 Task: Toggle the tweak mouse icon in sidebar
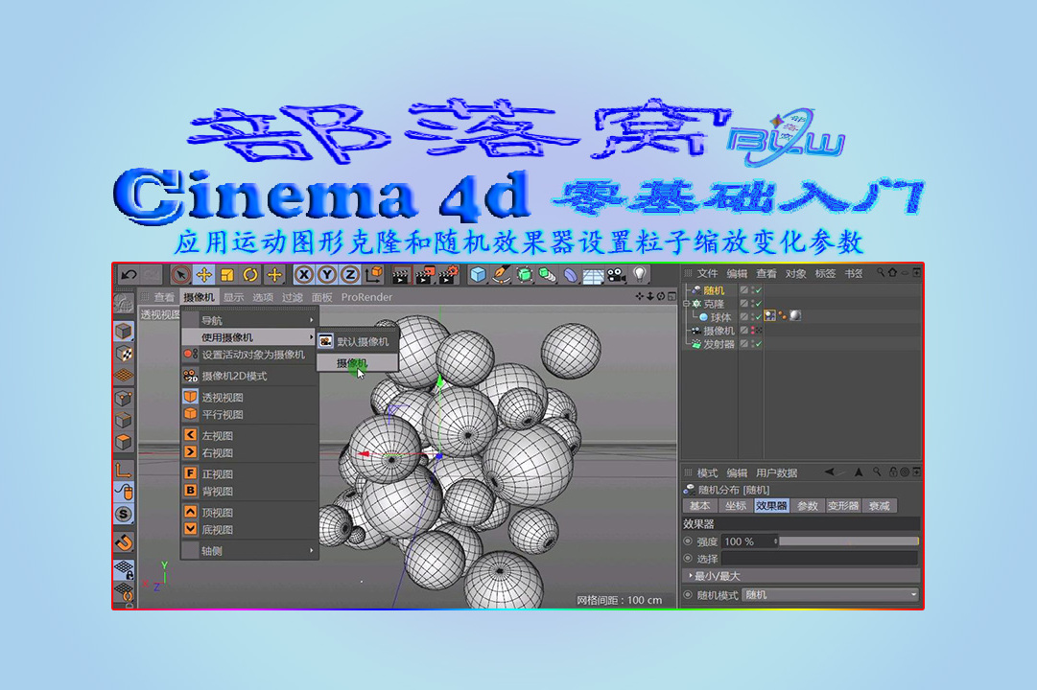click(x=124, y=493)
